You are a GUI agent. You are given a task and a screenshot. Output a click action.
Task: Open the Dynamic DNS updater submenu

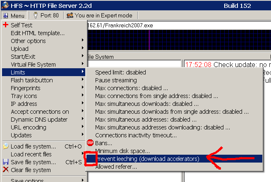pyautogui.click(x=43, y=120)
